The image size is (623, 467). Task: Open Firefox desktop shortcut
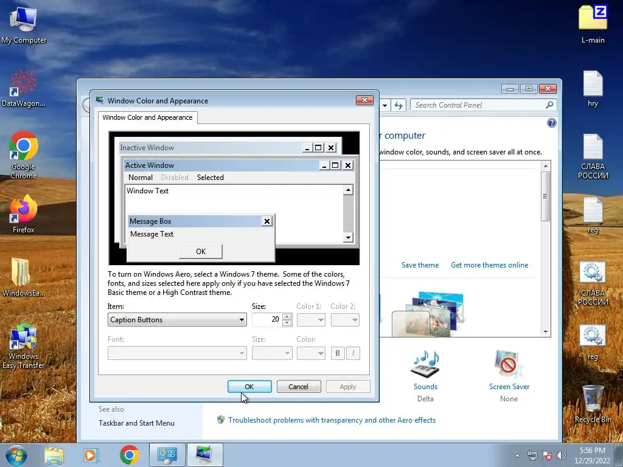pyautogui.click(x=24, y=213)
